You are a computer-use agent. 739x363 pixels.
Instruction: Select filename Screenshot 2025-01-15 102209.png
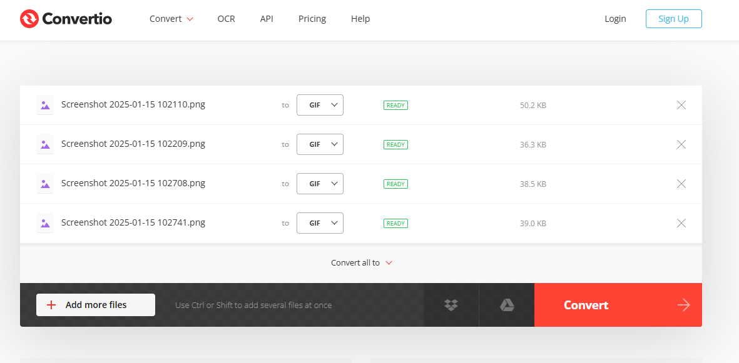pos(133,144)
